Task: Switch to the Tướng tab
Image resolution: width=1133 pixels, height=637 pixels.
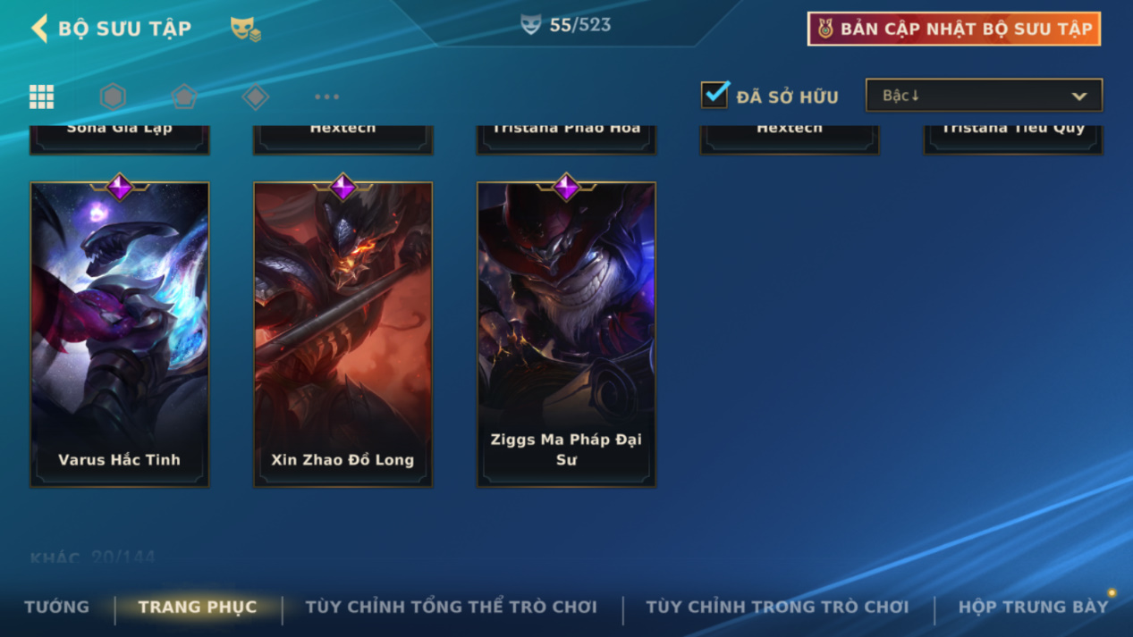Action: point(57,607)
